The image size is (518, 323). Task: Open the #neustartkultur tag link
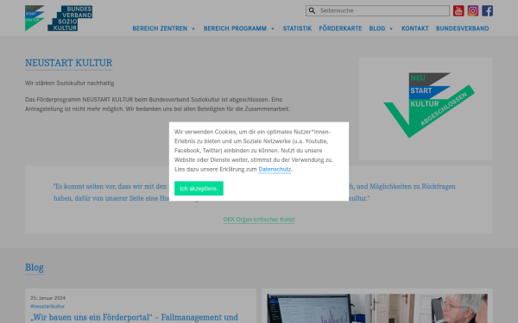(47, 306)
